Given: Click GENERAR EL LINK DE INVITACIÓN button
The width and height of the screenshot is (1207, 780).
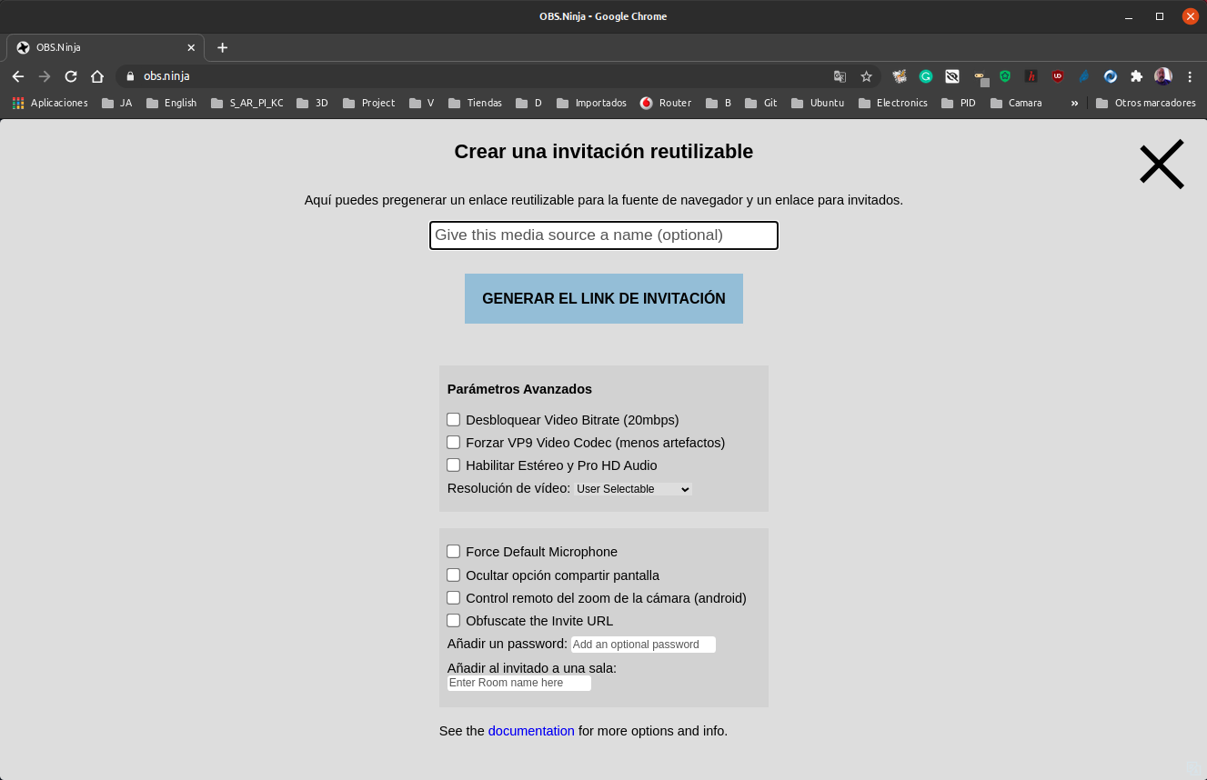Looking at the screenshot, I should [604, 298].
